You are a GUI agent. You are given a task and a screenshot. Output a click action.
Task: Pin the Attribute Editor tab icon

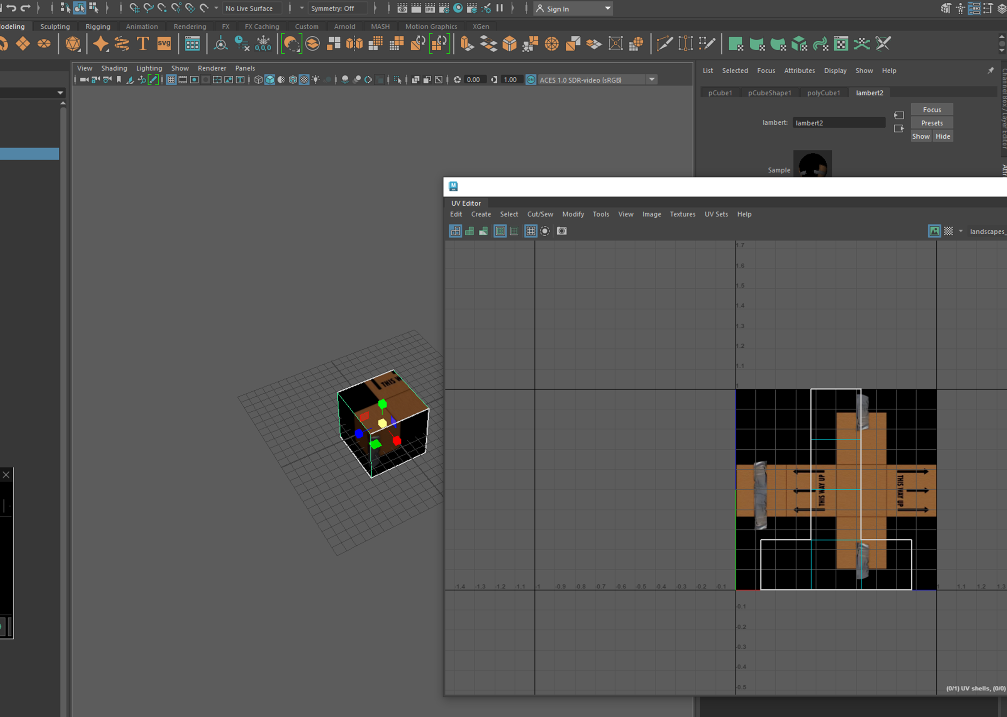coord(991,70)
